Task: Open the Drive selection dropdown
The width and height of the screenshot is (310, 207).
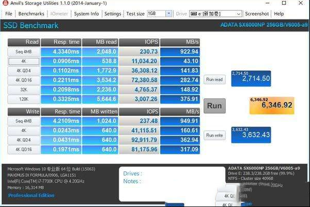Action: pos(239,14)
